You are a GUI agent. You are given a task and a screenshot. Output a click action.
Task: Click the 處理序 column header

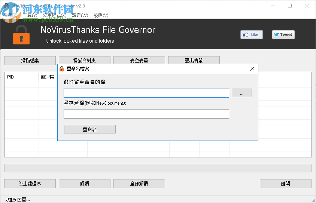48,77
